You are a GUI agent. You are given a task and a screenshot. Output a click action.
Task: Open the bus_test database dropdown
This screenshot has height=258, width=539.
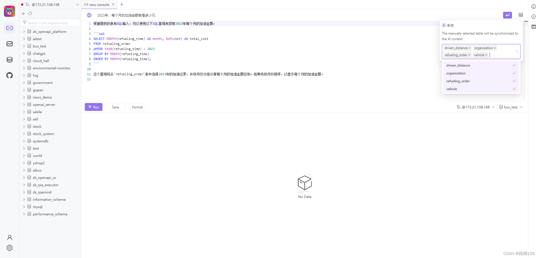pyautogui.click(x=511, y=107)
